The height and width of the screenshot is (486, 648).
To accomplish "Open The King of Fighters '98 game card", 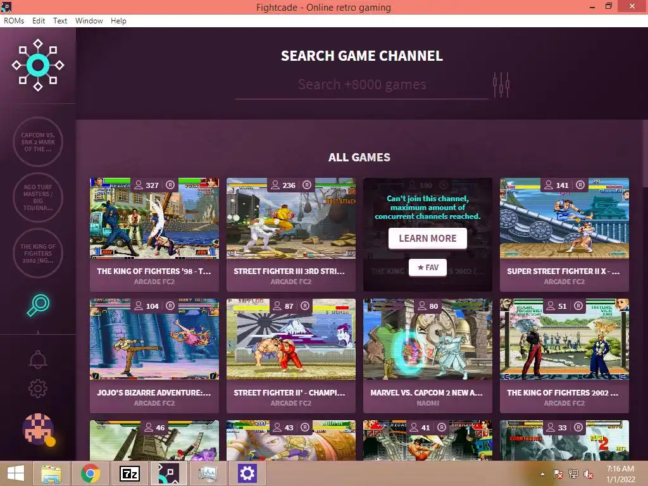I will coord(154,234).
